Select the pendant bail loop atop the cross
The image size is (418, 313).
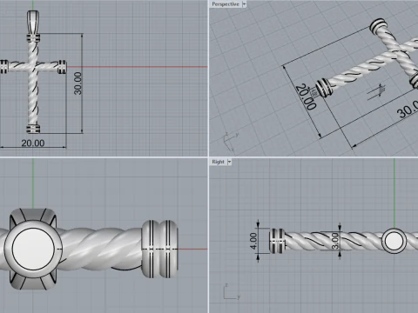(33, 22)
